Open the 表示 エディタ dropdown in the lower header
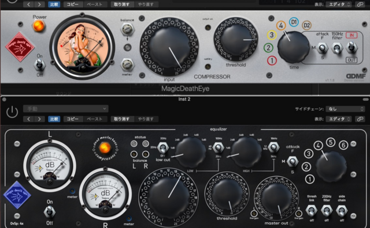The image size is (370, 228). (x=339, y=119)
